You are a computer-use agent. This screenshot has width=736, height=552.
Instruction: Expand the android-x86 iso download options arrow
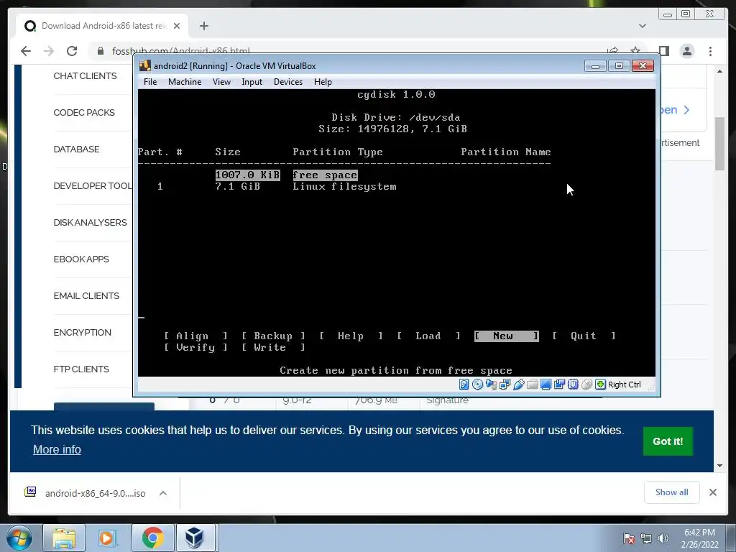click(163, 493)
